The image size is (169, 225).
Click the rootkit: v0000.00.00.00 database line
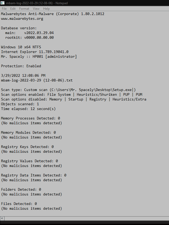(29, 38)
